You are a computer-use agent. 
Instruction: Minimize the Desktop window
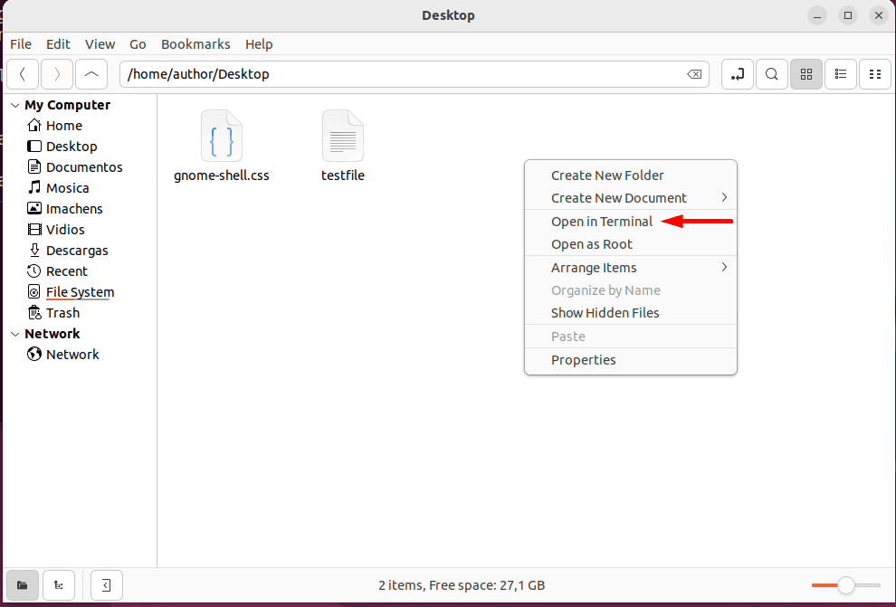coord(817,15)
